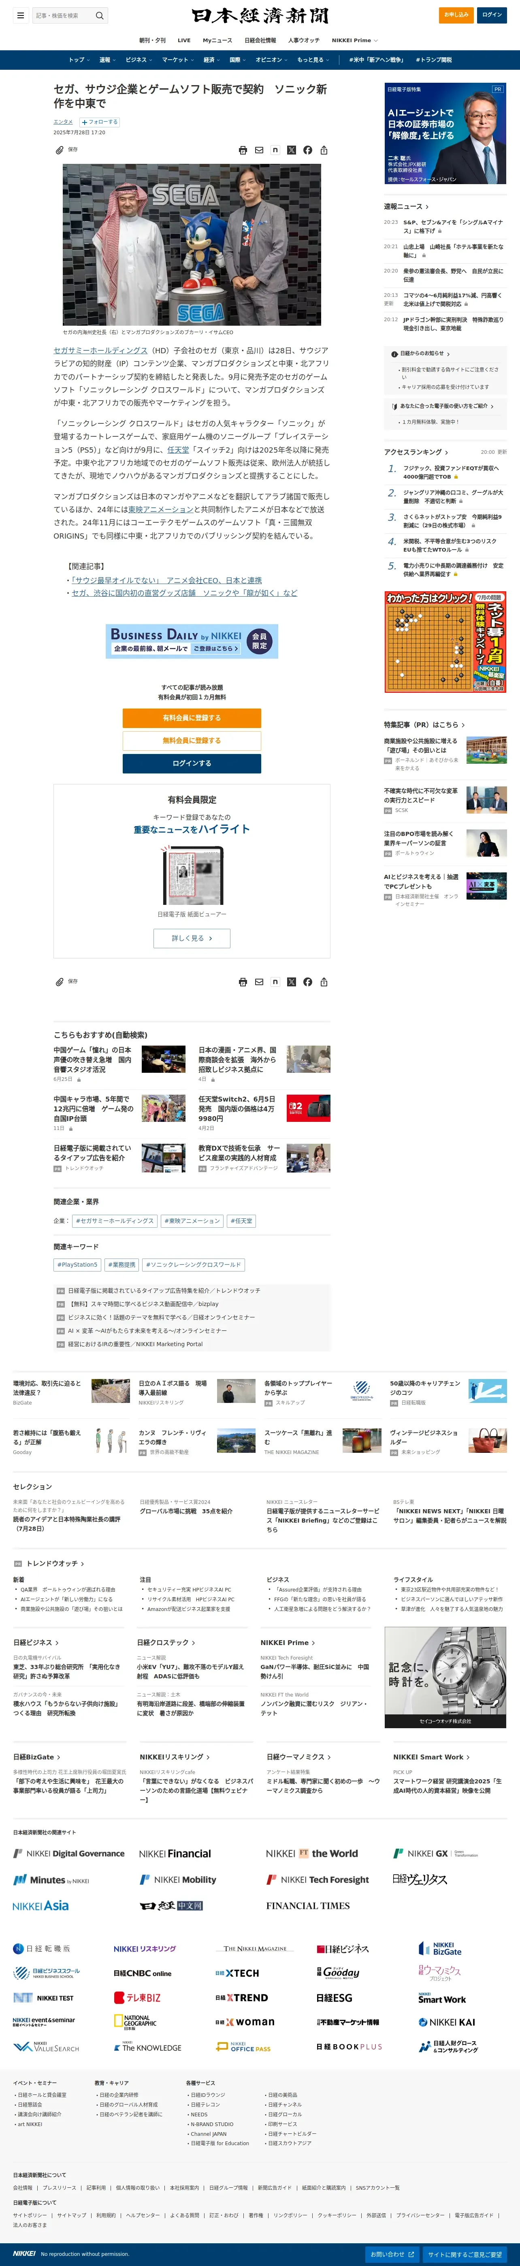This screenshot has width=520, height=2266.
Task: Share to note using the icon beneath the headline
Action: 275,150
